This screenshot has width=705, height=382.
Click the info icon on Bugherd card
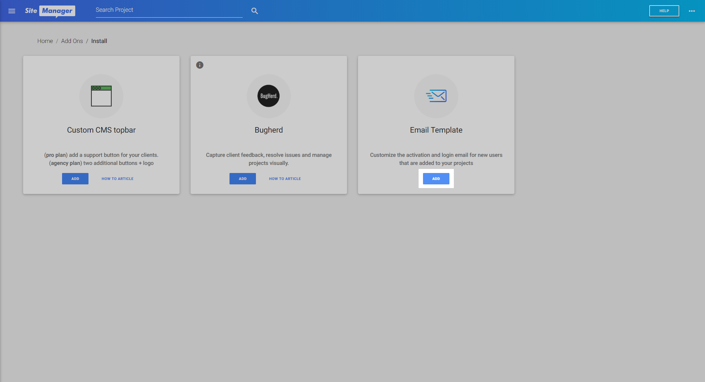[x=200, y=65]
